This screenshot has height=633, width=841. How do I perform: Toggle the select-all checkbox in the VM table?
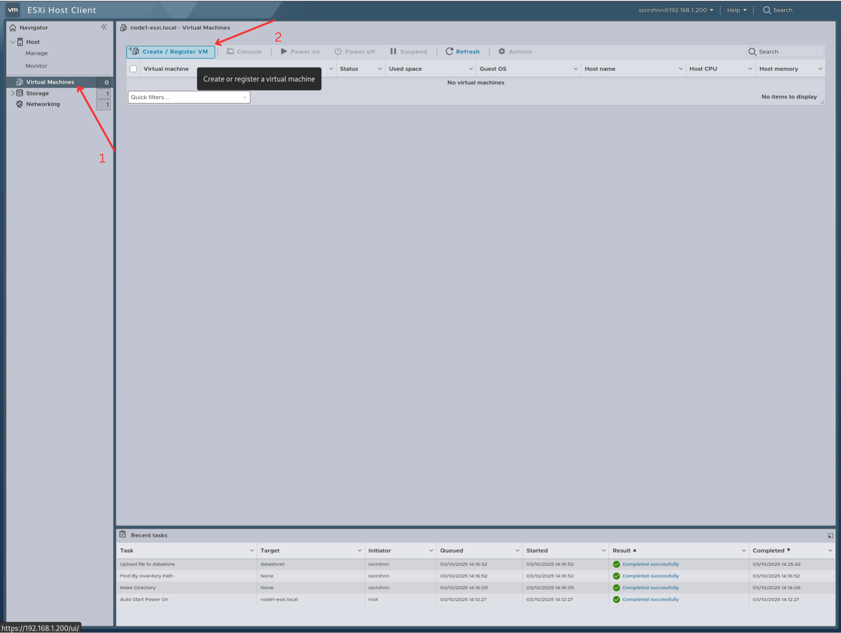click(x=133, y=69)
